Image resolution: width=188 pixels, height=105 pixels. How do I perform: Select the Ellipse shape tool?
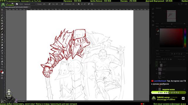[x=2, y=59]
